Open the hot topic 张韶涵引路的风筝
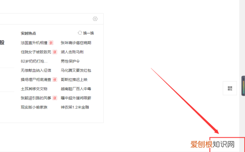 [x=36, y=98]
